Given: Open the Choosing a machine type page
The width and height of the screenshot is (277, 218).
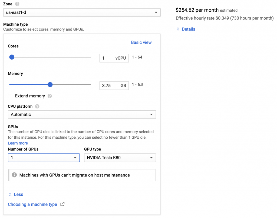Looking at the screenshot, I should (x=32, y=204).
